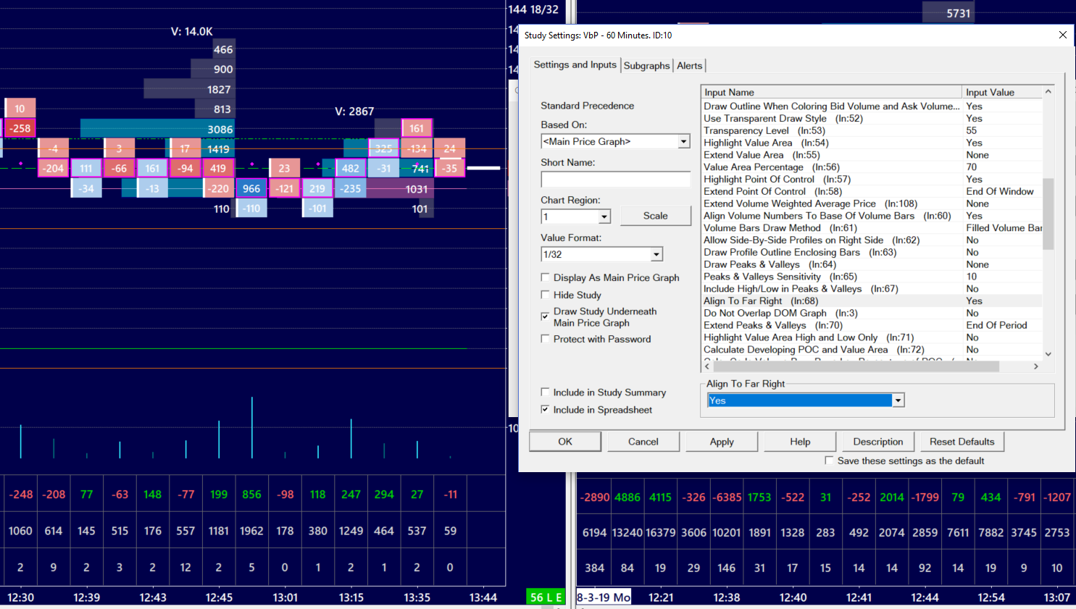Screen dimensions: 1076x609
Task: Open the Alerts tab
Action: click(x=689, y=66)
